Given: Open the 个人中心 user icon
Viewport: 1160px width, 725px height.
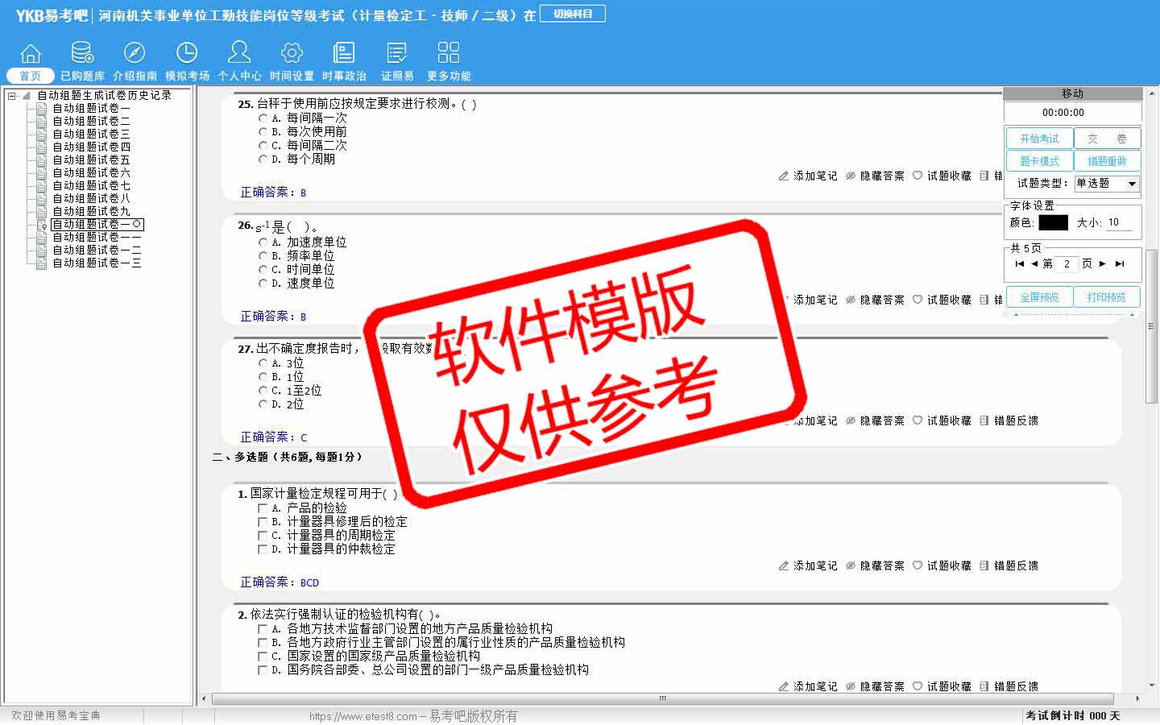Looking at the screenshot, I should [239, 54].
